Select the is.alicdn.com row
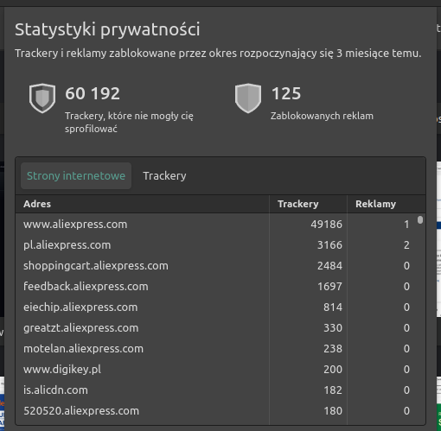Image resolution: width=441 pixels, height=431 pixels. [x=216, y=390]
